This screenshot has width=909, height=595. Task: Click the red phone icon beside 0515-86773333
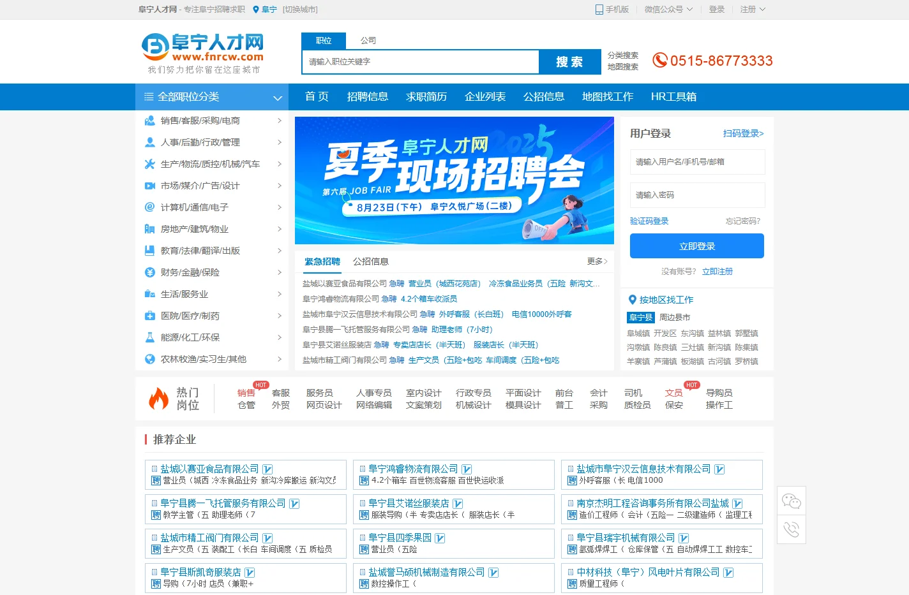point(659,61)
